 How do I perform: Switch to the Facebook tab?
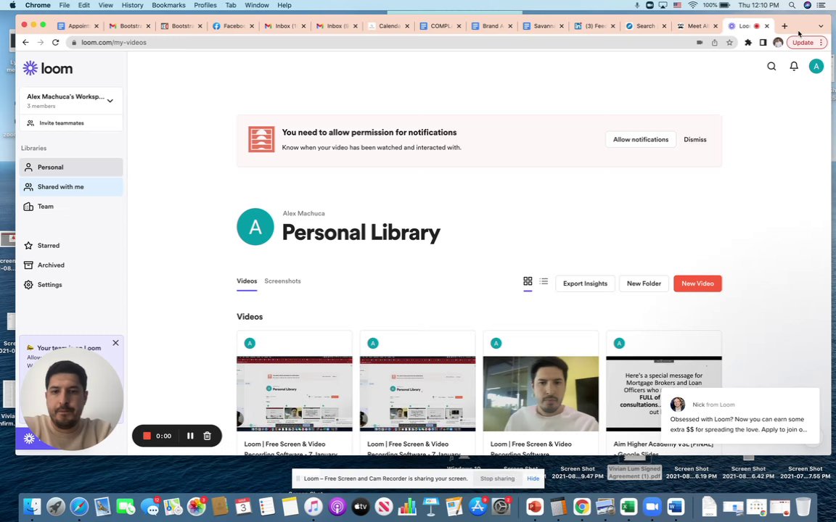pyautogui.click(x=234, y=26)
